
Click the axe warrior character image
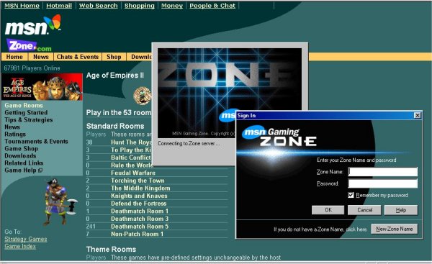[59, 202]
